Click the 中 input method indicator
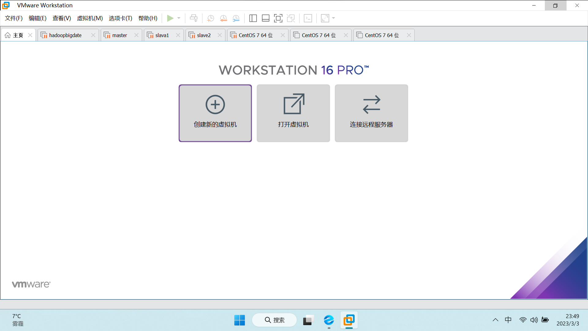 click(x=508, y=320)
